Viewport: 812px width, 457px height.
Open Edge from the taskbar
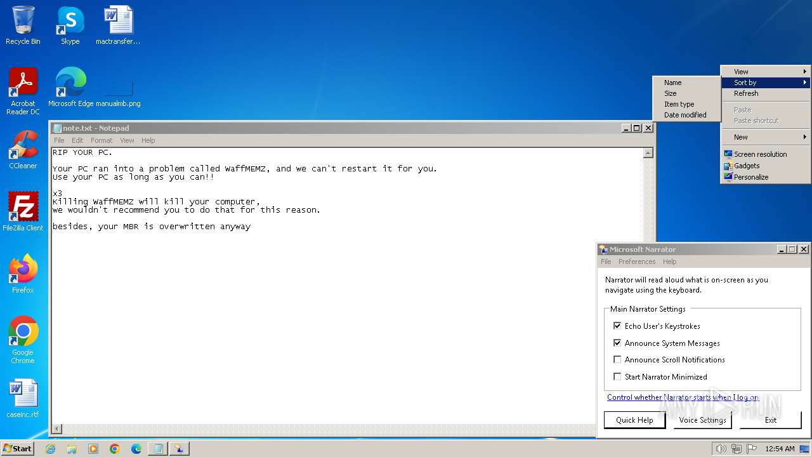click(x=136, y=449)
